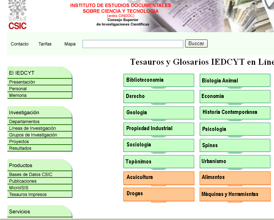
Task: Open Memoria menu entry
Action: pyautogui.click(x=40, y=95)
